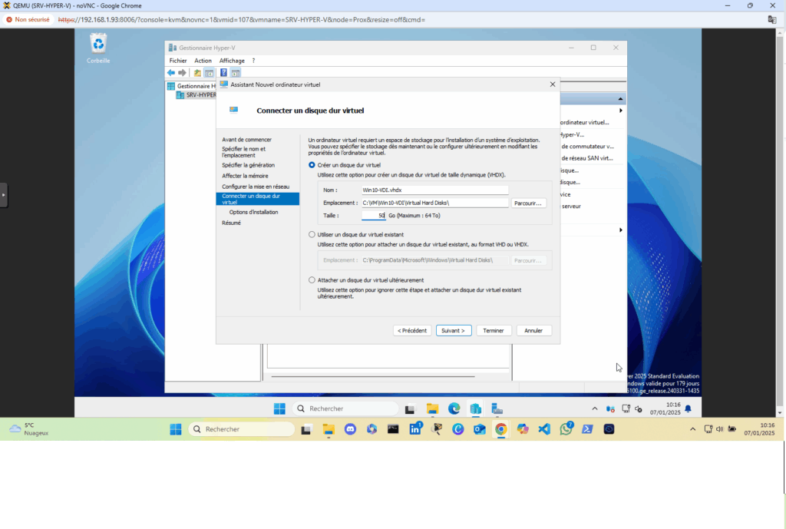Image resolution: width=786 pixels, height=529 pixels.
Task: Open File Explorer on the guest VM taskbar
Action: pyautogui.click(x=432, y=409)
